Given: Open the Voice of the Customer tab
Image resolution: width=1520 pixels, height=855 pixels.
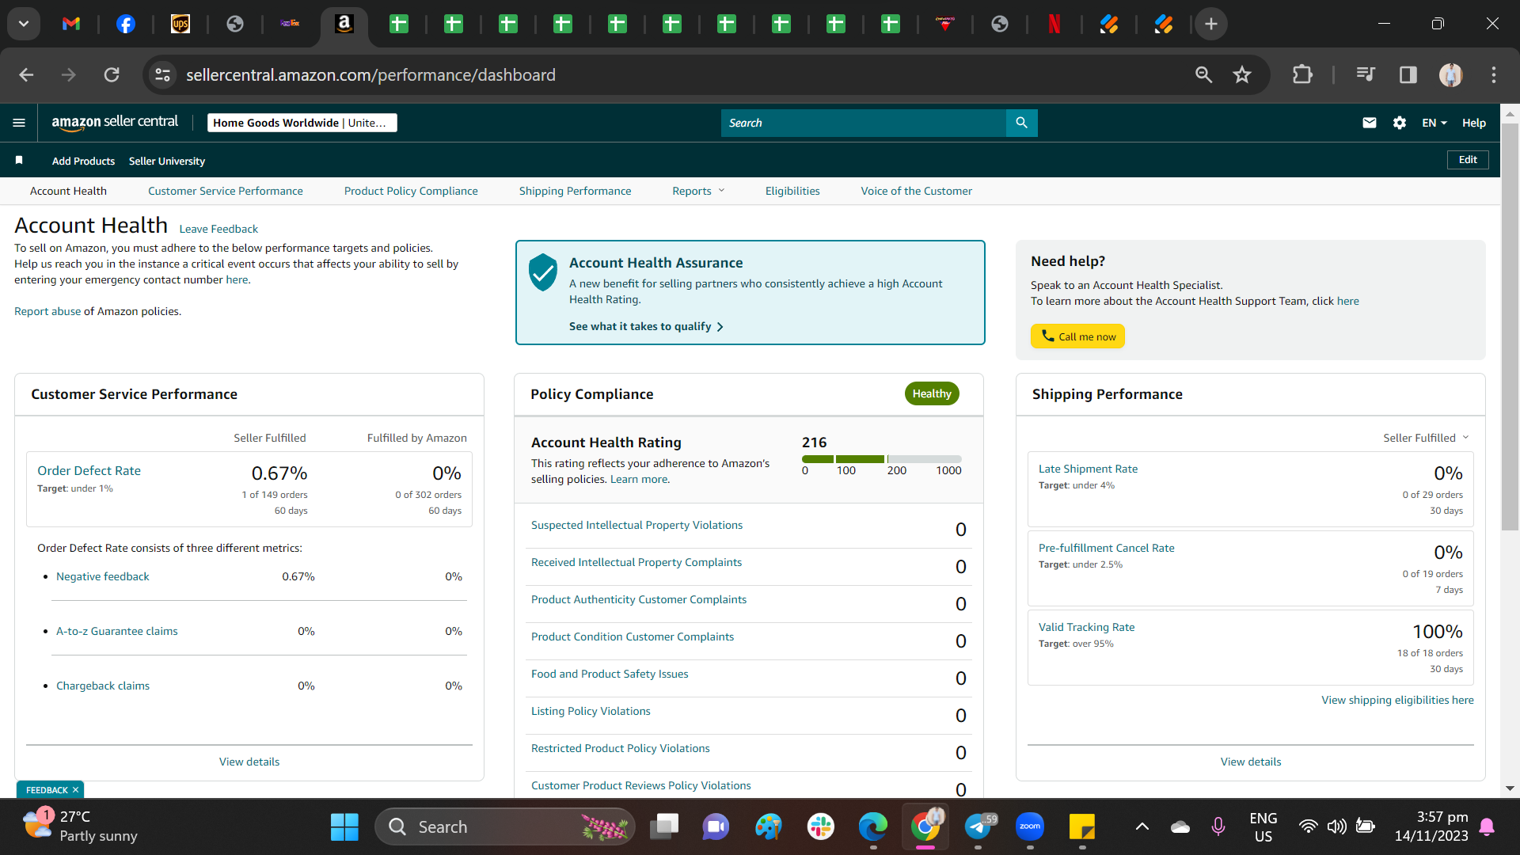Looking at the screenshot, I should 916,191.
